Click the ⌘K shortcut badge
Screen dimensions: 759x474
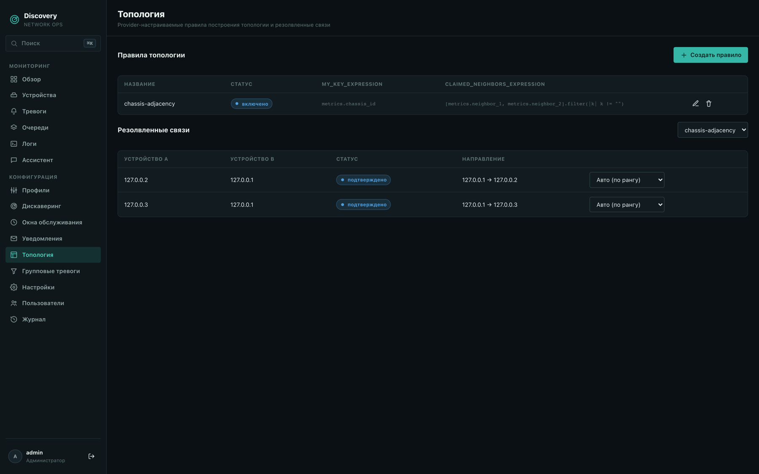(90, 43)
